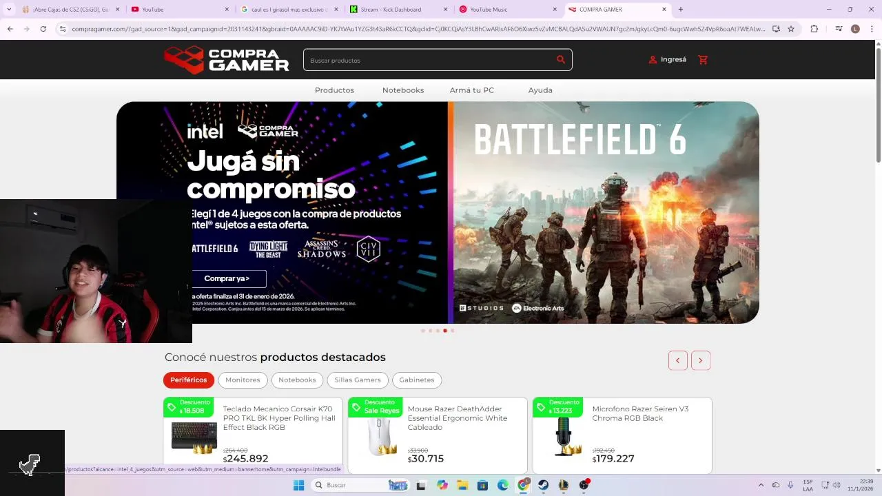Switch to the YouTube tab
This screenshot has height=496, width=882.
pos(179,10)
